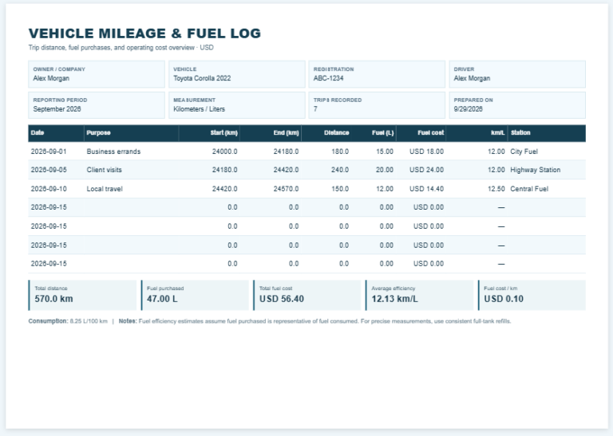
Task: Select the end odometer 24570.0
Action: click(x=286, y=189)
